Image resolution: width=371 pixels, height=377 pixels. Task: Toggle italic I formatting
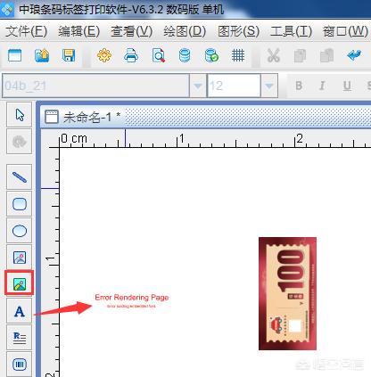tap(322, 86)
